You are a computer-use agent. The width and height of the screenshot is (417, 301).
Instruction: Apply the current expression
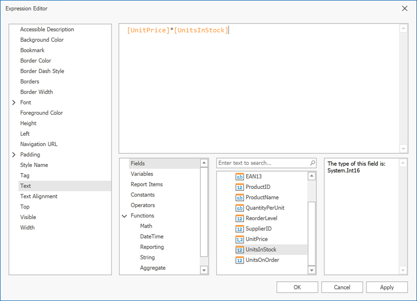tap(387, 287)
